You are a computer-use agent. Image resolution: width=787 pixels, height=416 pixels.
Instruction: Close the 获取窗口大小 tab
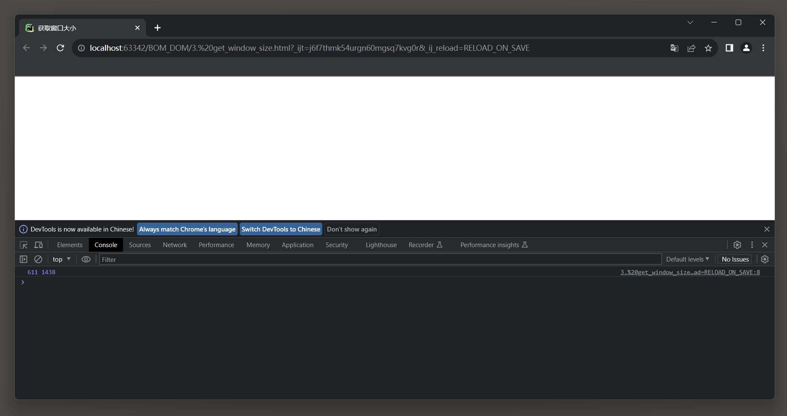pyautogui.click(x=137, y=28)
